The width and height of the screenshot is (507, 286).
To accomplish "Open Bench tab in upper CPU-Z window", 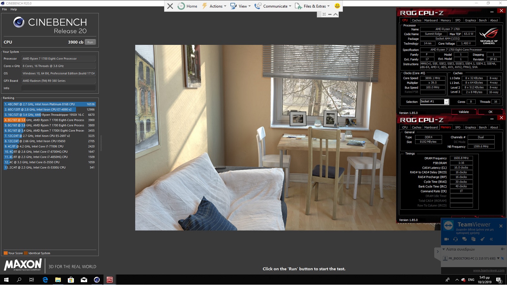I will click(x=483, y=20).
